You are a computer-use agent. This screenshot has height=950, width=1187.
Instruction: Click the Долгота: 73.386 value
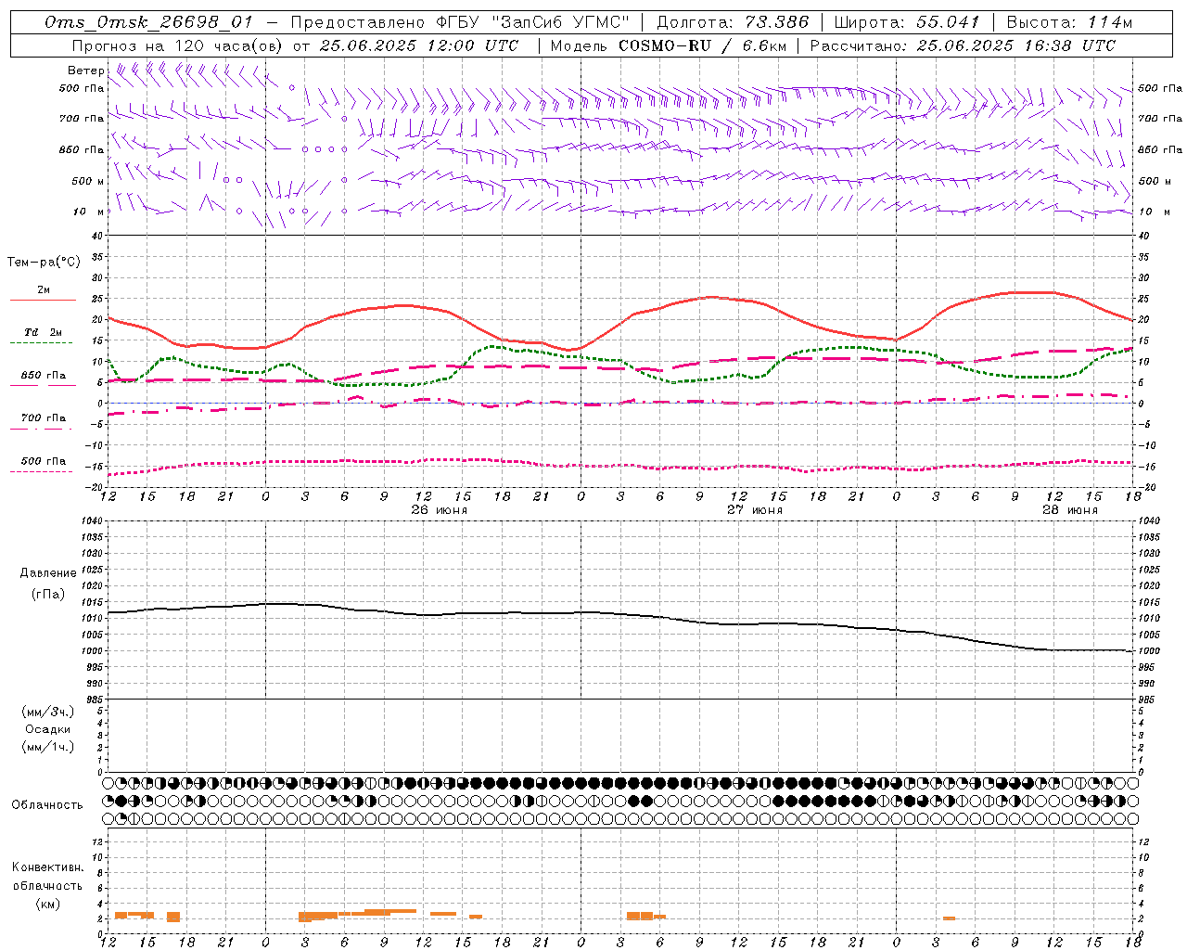(x=733, y=22)
